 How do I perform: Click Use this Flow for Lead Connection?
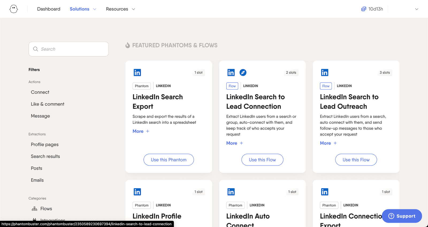pyautogui.click(x=262, y=160)
